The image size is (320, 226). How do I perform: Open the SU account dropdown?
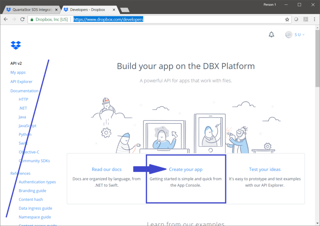299,35
